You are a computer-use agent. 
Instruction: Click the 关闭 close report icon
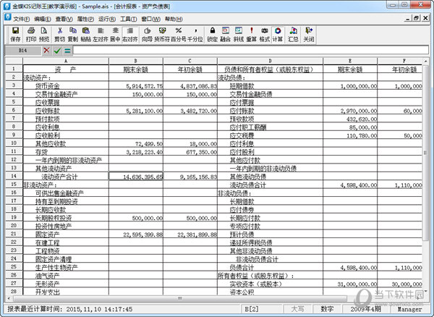[x=309, y=35]
